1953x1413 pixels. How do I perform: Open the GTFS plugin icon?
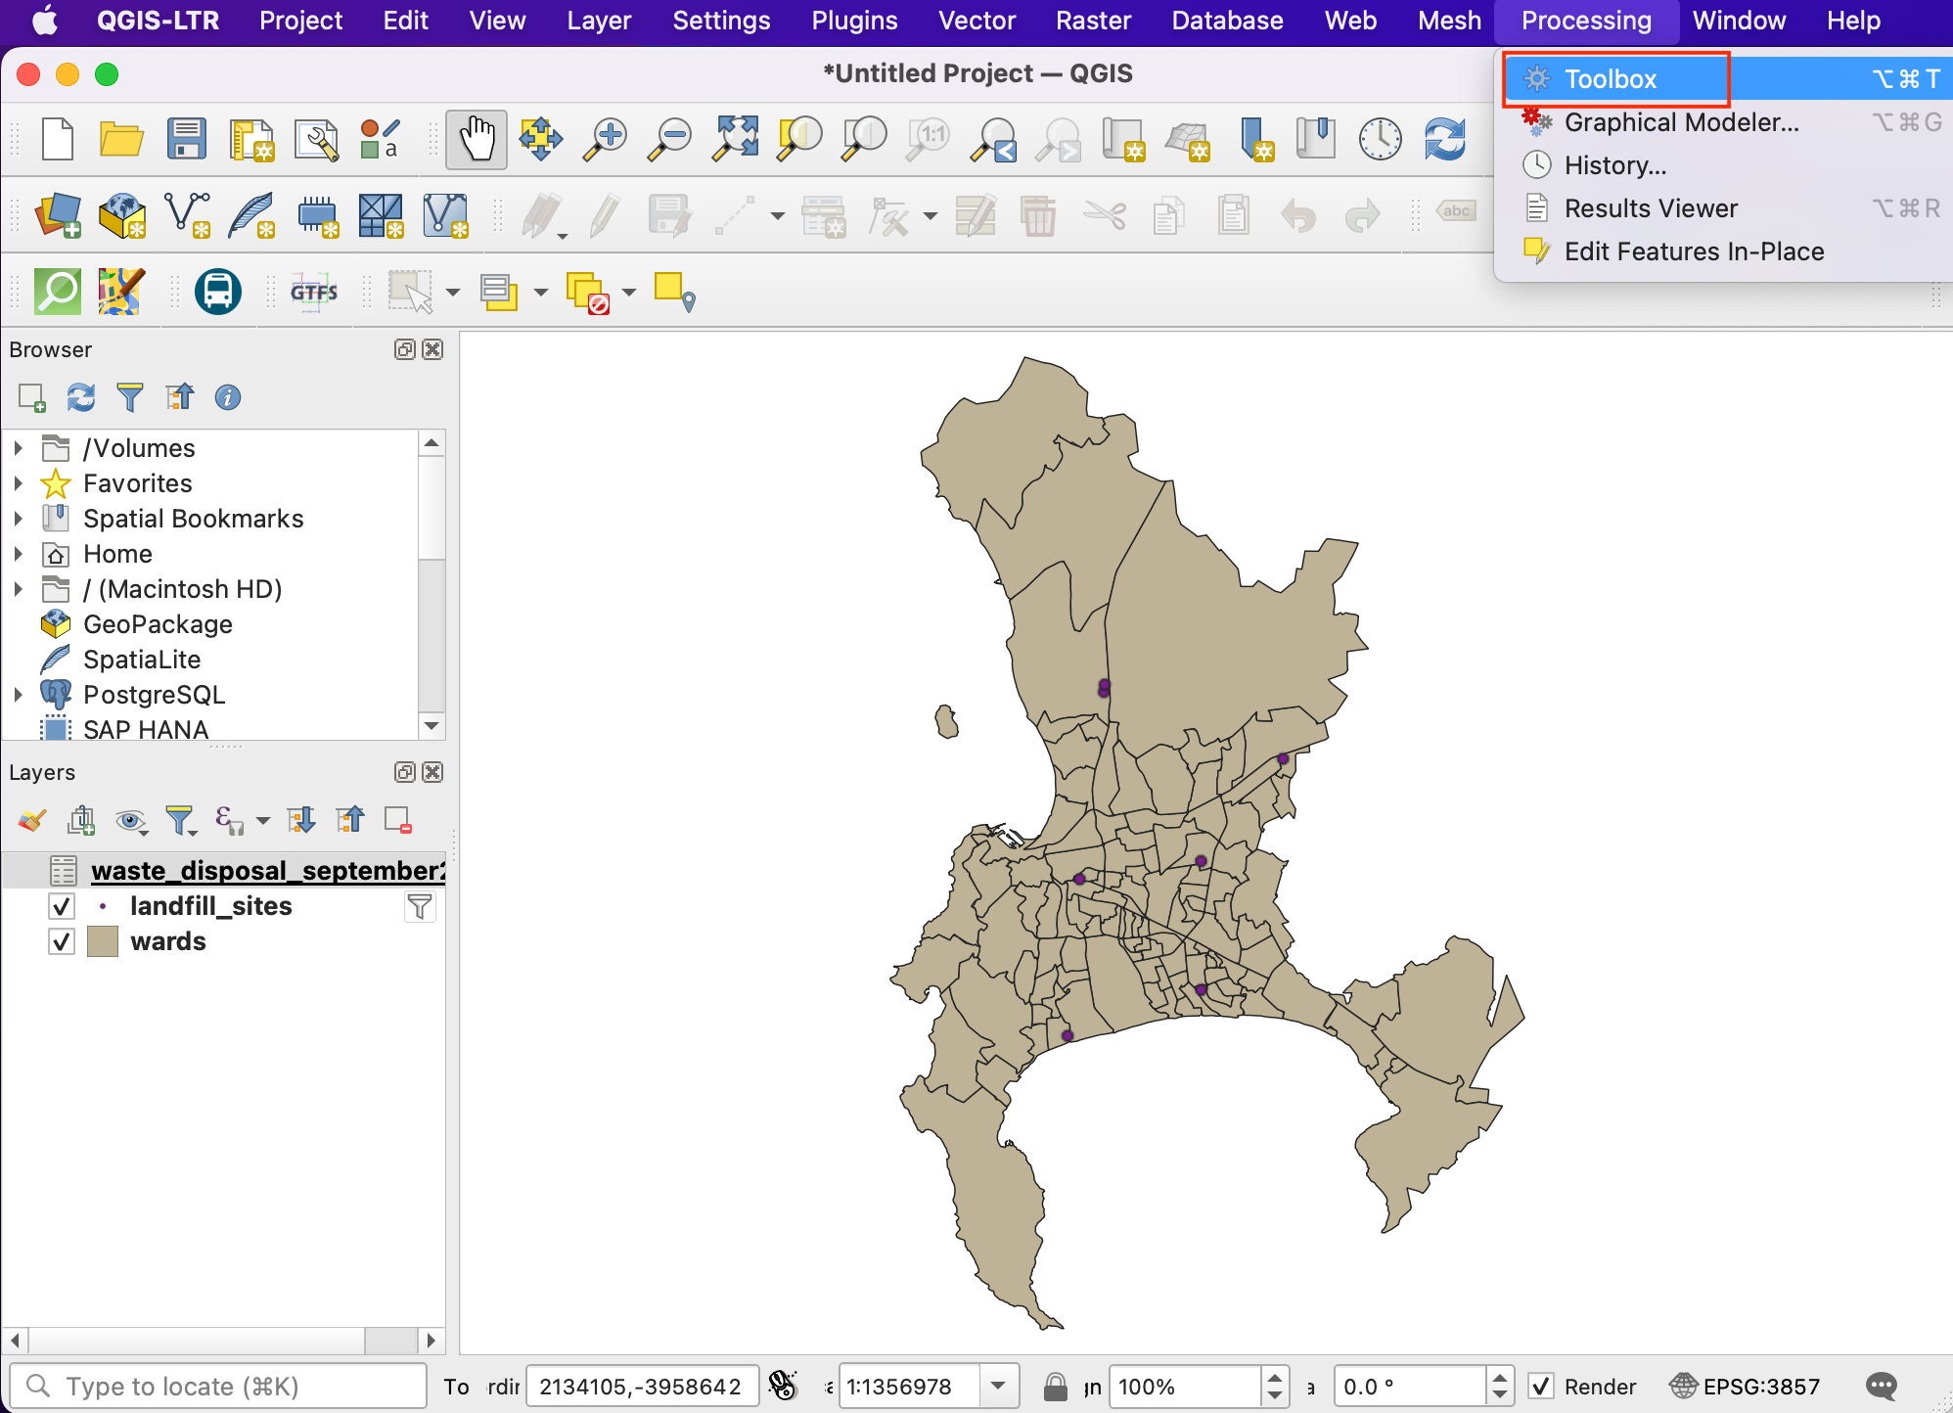click(x=313, y=292)
